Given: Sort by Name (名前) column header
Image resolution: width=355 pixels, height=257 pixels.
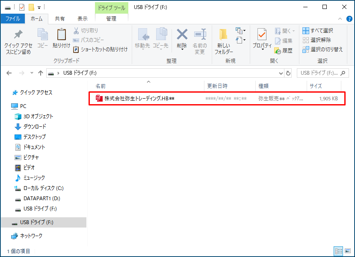Looking at the screenshot, I should click(101, 86).
